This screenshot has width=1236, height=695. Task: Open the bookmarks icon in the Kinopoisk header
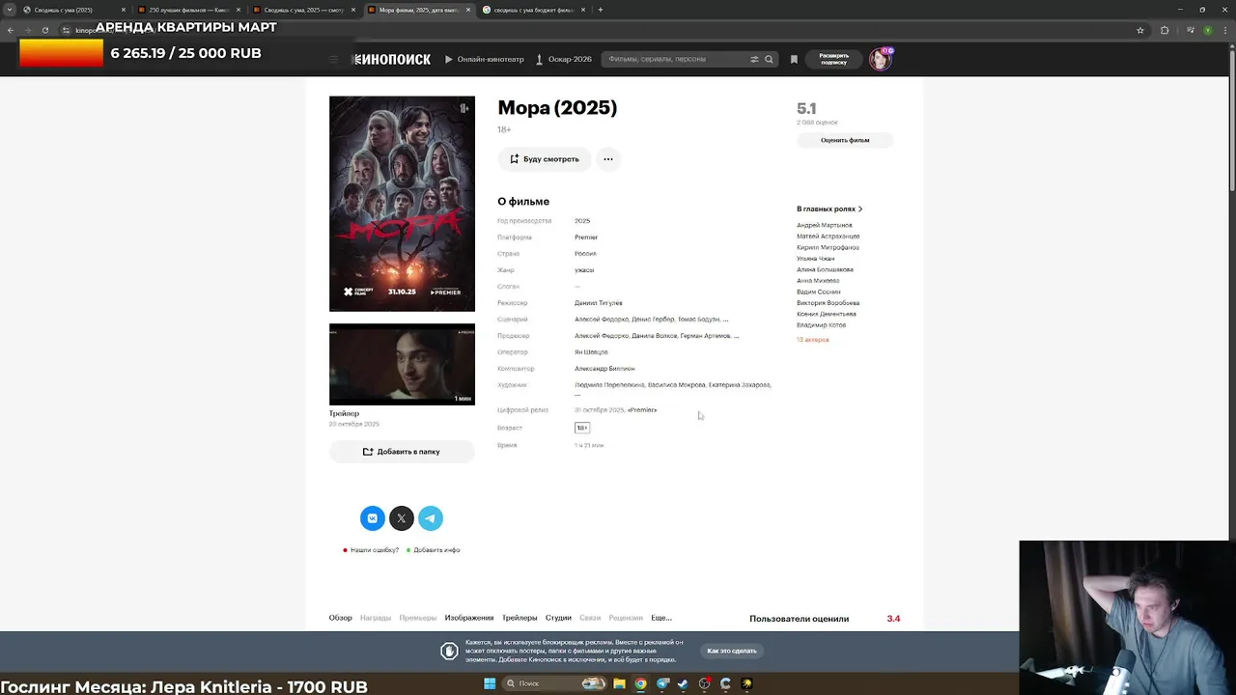(794, 59)
